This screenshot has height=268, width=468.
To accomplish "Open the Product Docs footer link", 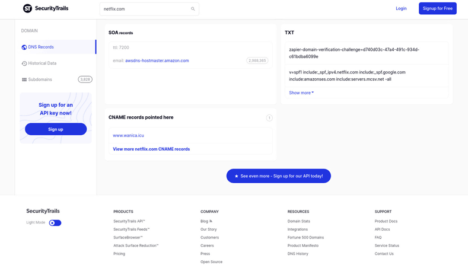I will (x=386, y=221).
